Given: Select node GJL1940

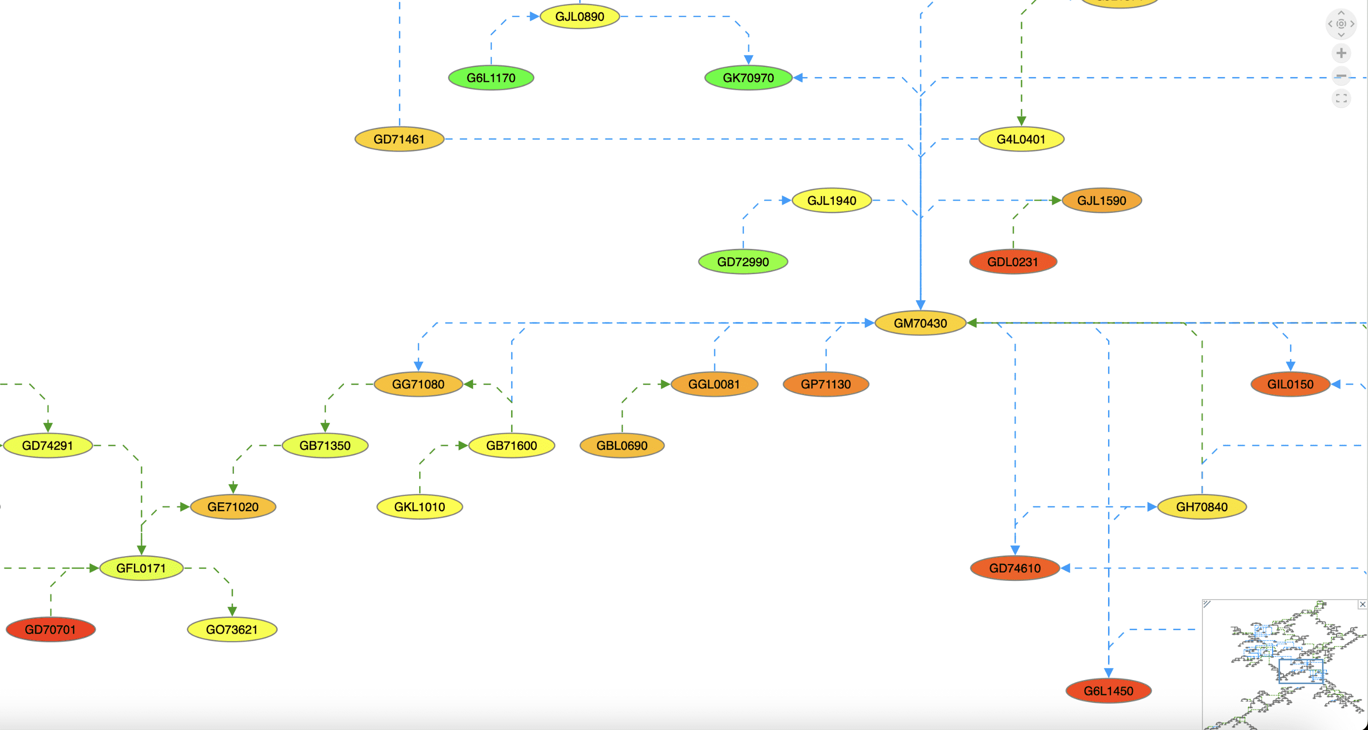Looking at the screenshot, I should pos(832,201).
